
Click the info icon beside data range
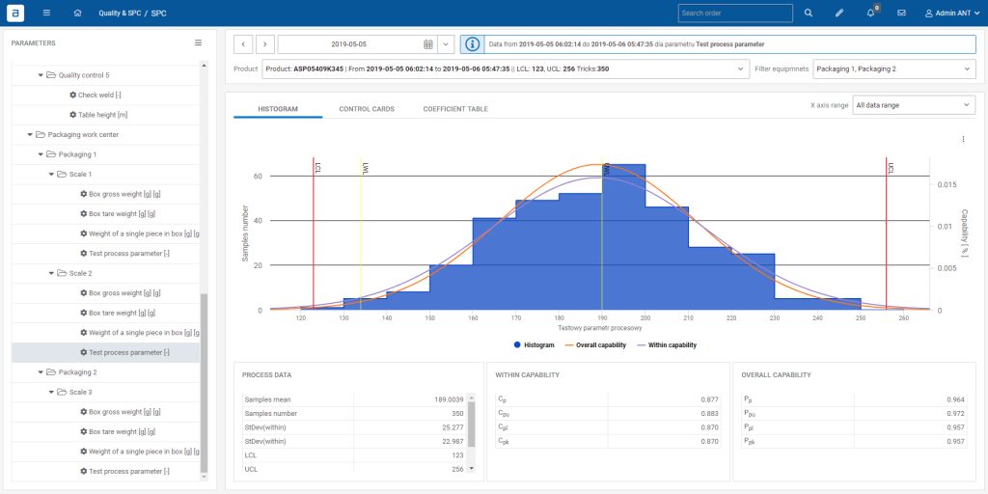(x=472, y=44)
